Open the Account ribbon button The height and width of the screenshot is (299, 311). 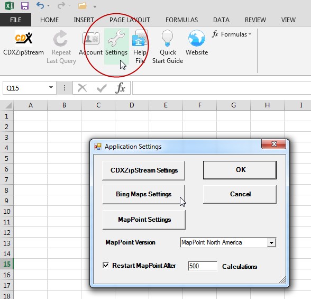pyautogui.click(x=90, y=43)
